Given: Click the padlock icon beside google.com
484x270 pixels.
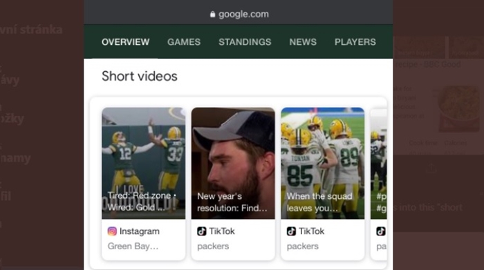Looking at the screenshot, I should tap(212, 15).
